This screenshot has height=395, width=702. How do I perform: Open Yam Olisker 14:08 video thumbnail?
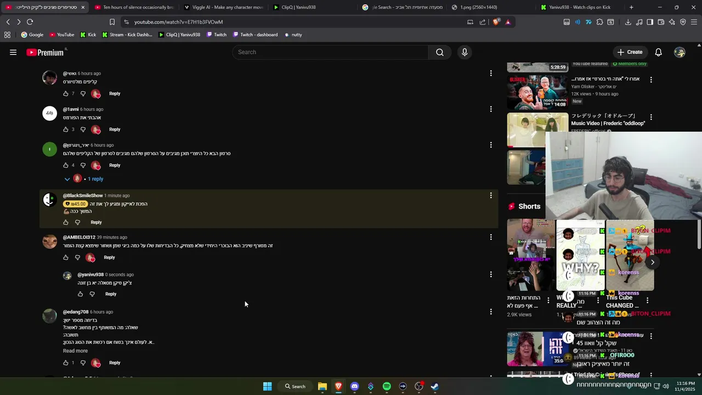pos(537,92)
